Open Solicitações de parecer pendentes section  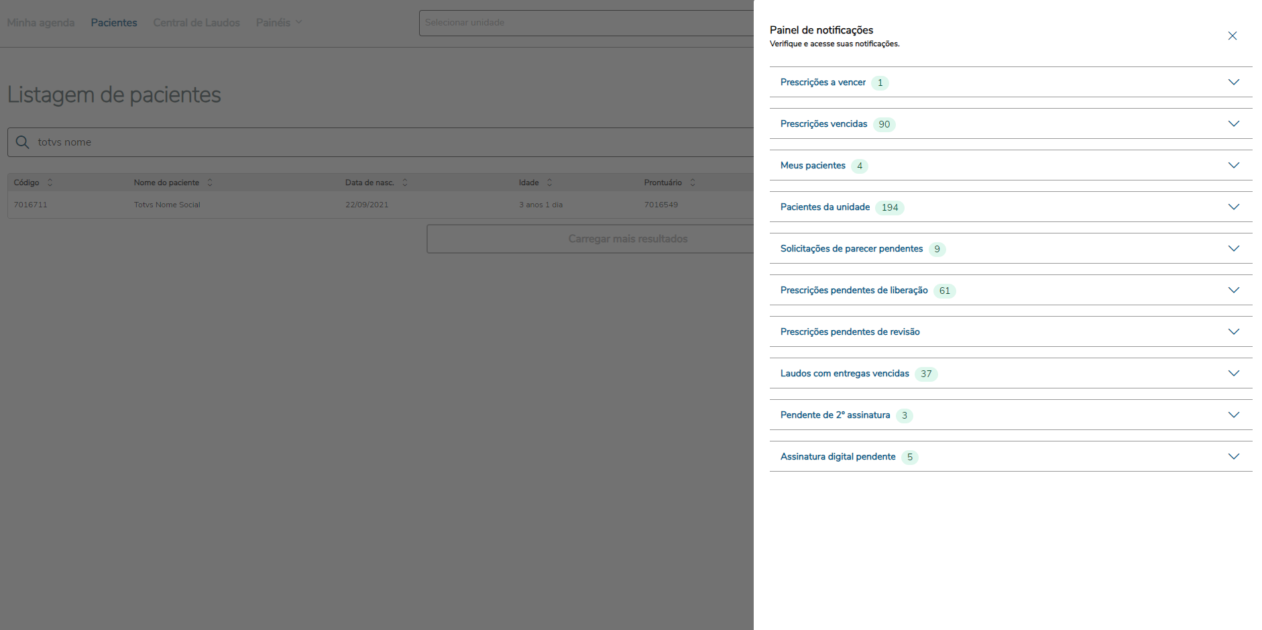pyautogui.click(x=852, y=249)
